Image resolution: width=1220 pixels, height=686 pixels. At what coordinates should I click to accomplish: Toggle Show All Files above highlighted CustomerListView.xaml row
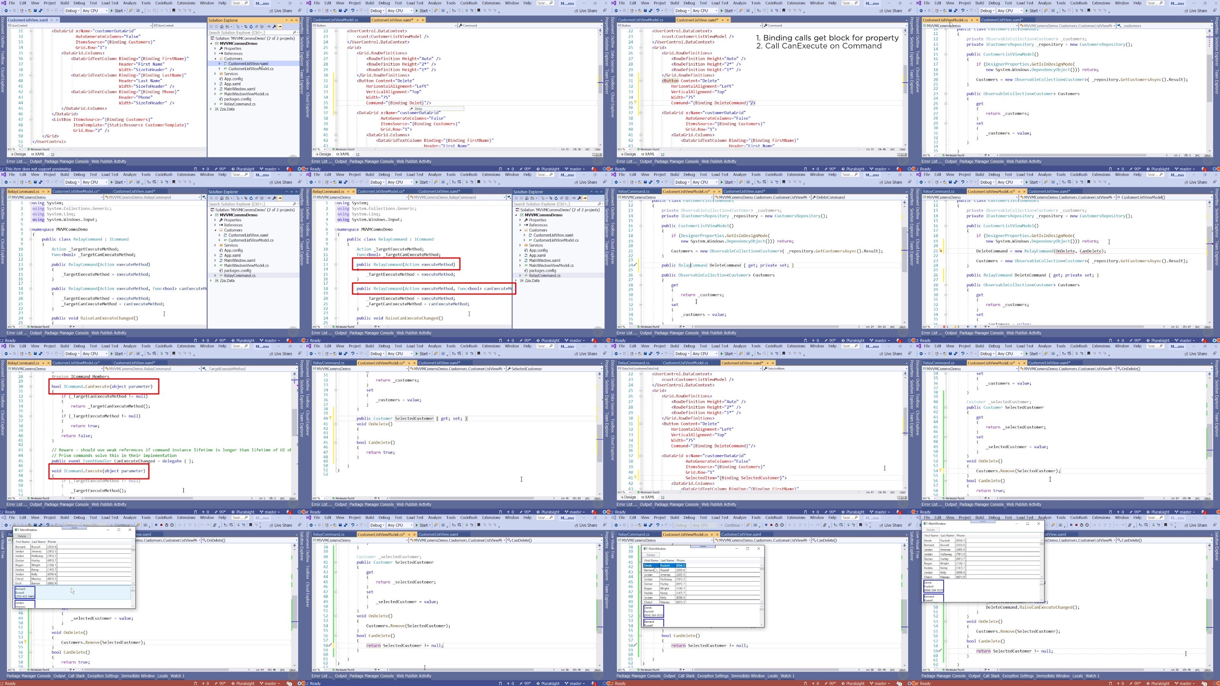click(262, 27)
